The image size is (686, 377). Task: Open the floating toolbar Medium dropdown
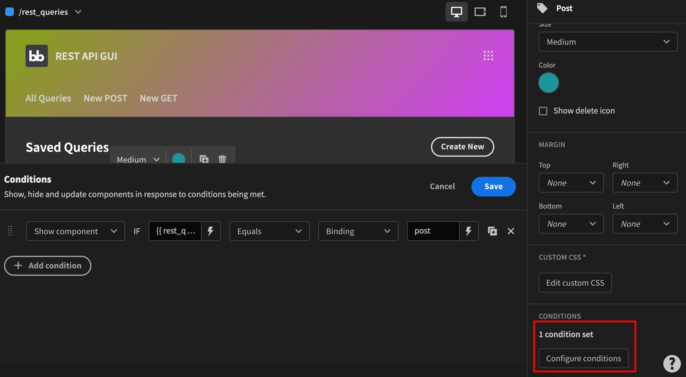(x=138, y=159)
